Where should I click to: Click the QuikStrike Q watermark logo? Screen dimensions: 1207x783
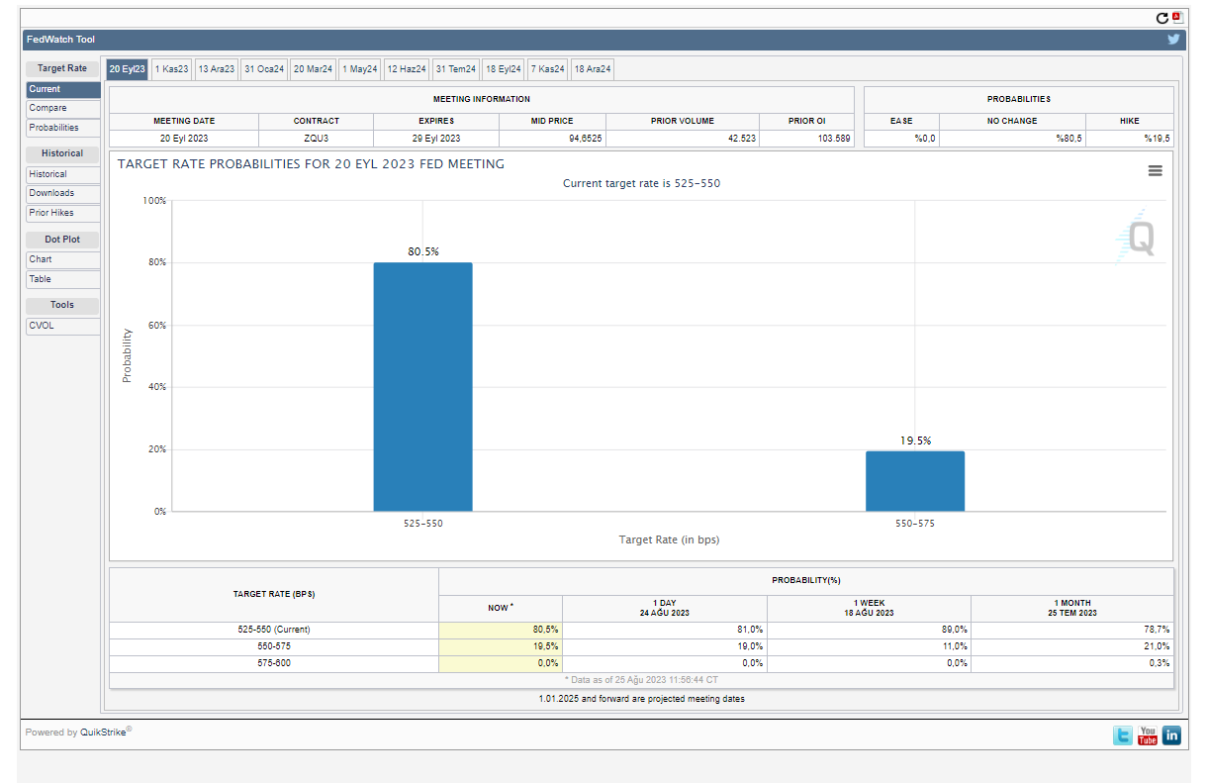[1140, 239]
